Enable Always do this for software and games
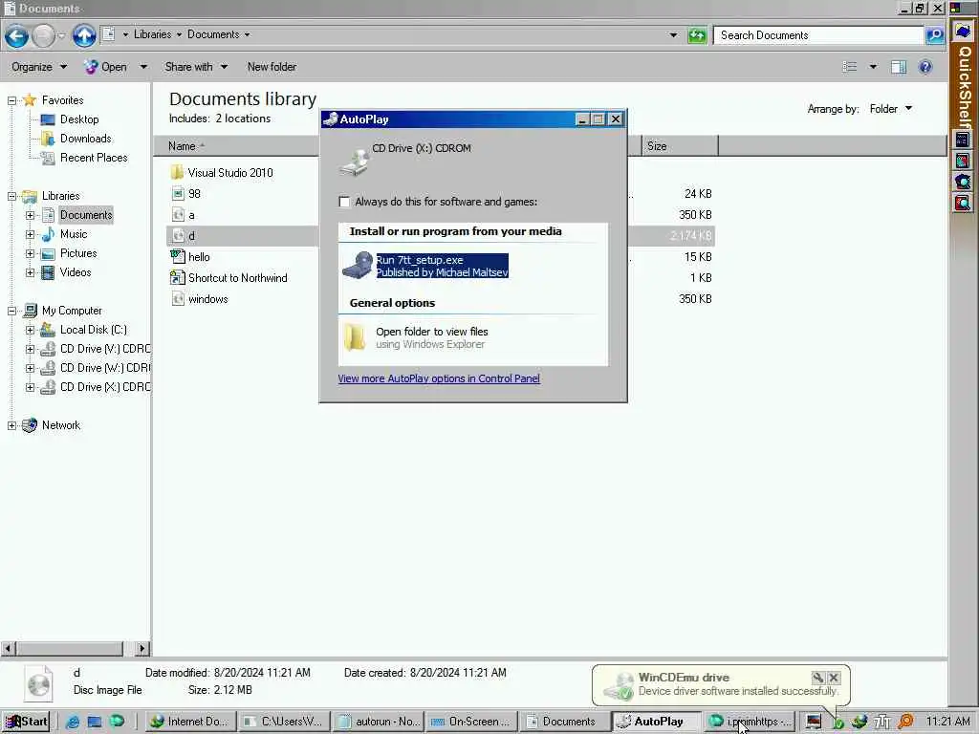Image resolution: width=979 pixels, height=734 pixels. (x=344, y=202)
